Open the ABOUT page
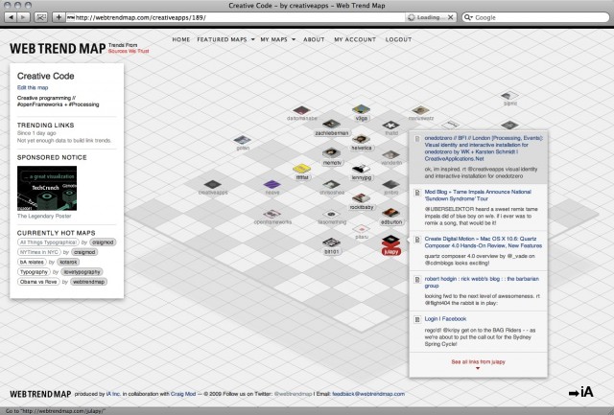Image resolution: width=614 pixels, height=415 pixels. (x=314, y=39)
